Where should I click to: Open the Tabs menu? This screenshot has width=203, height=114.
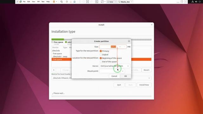[43, 2]
